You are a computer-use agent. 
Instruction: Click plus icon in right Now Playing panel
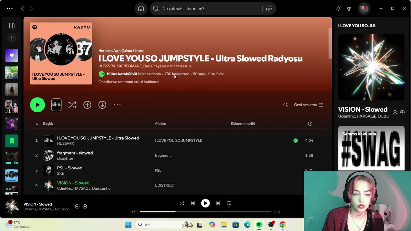tap(402, 112)
